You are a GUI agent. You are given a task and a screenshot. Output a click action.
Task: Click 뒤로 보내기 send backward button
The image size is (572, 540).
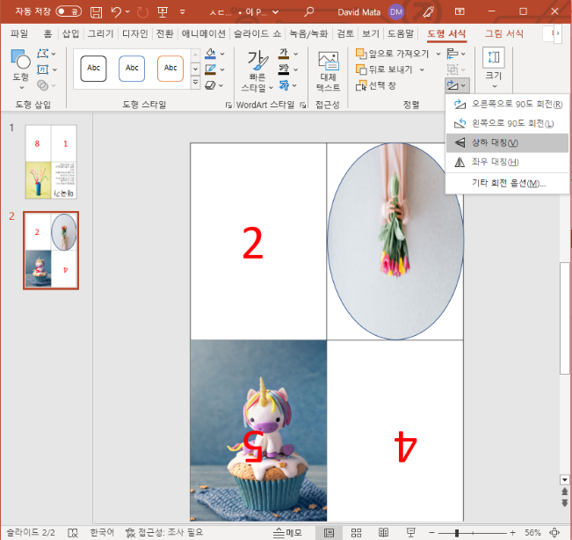384,69
